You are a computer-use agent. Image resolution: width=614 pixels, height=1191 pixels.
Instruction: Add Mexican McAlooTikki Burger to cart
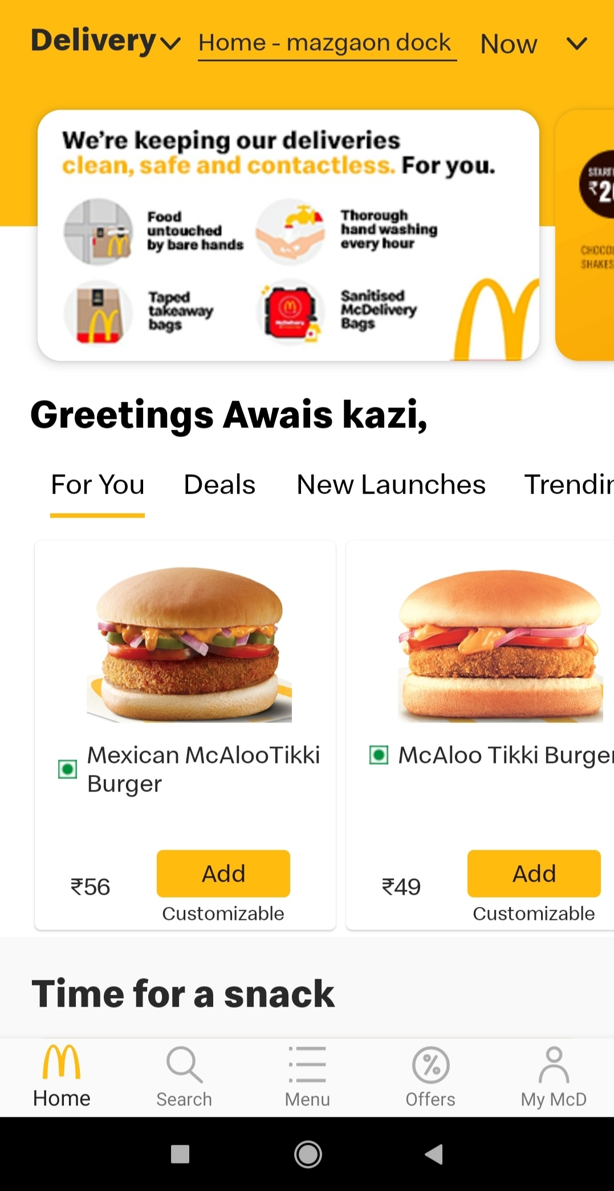pos(223,874)
